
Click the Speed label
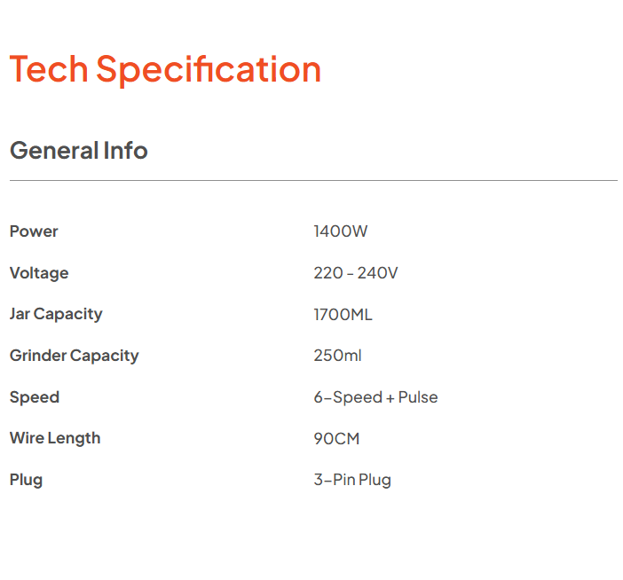(35, 398)
